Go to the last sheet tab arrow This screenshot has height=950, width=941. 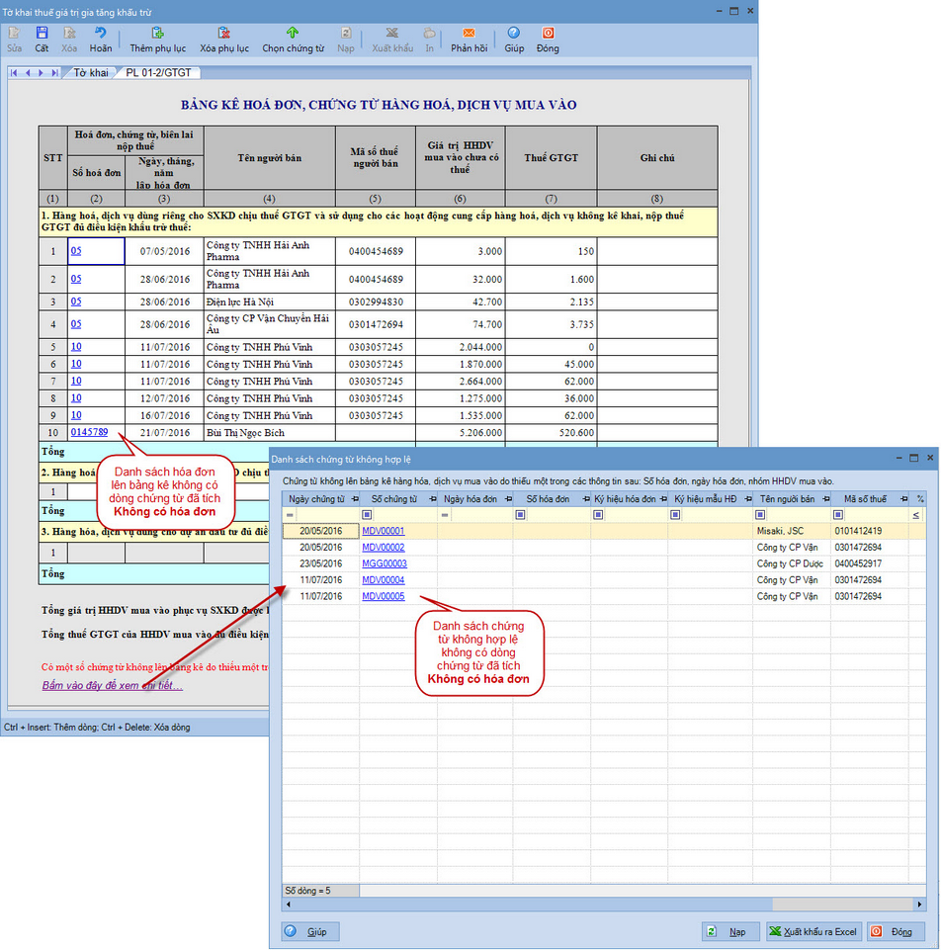[x=54, y=73]
